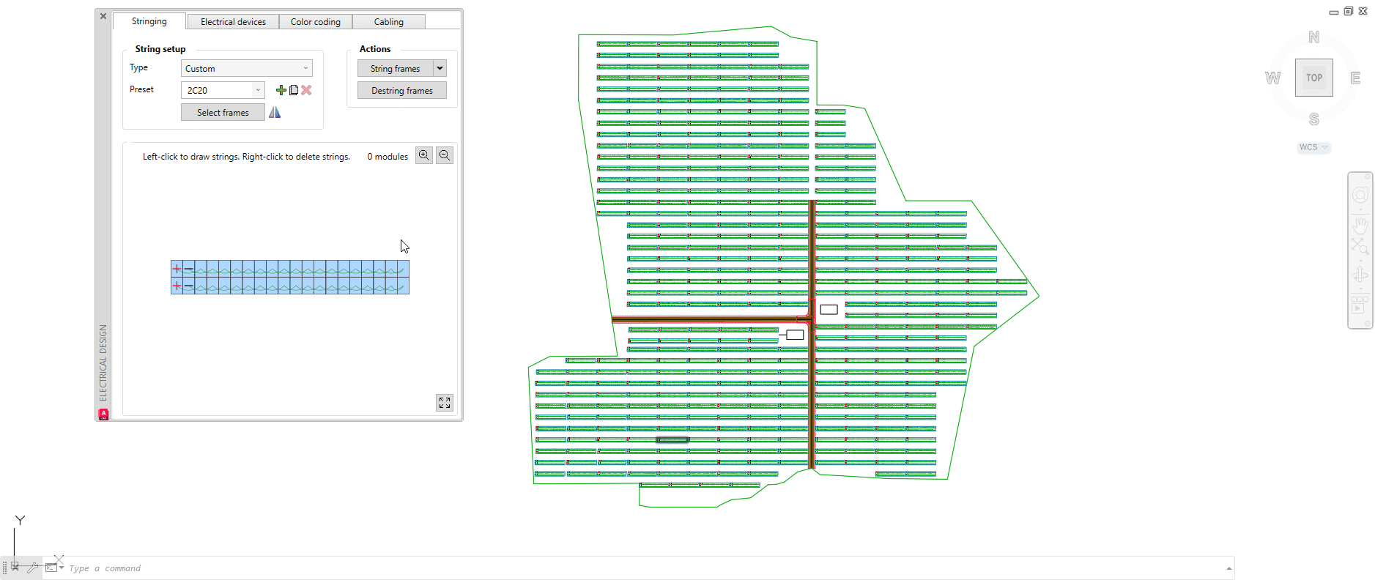Fit string preview to panel extents
The image size is (1375, 580).
(x=445, y=403)
